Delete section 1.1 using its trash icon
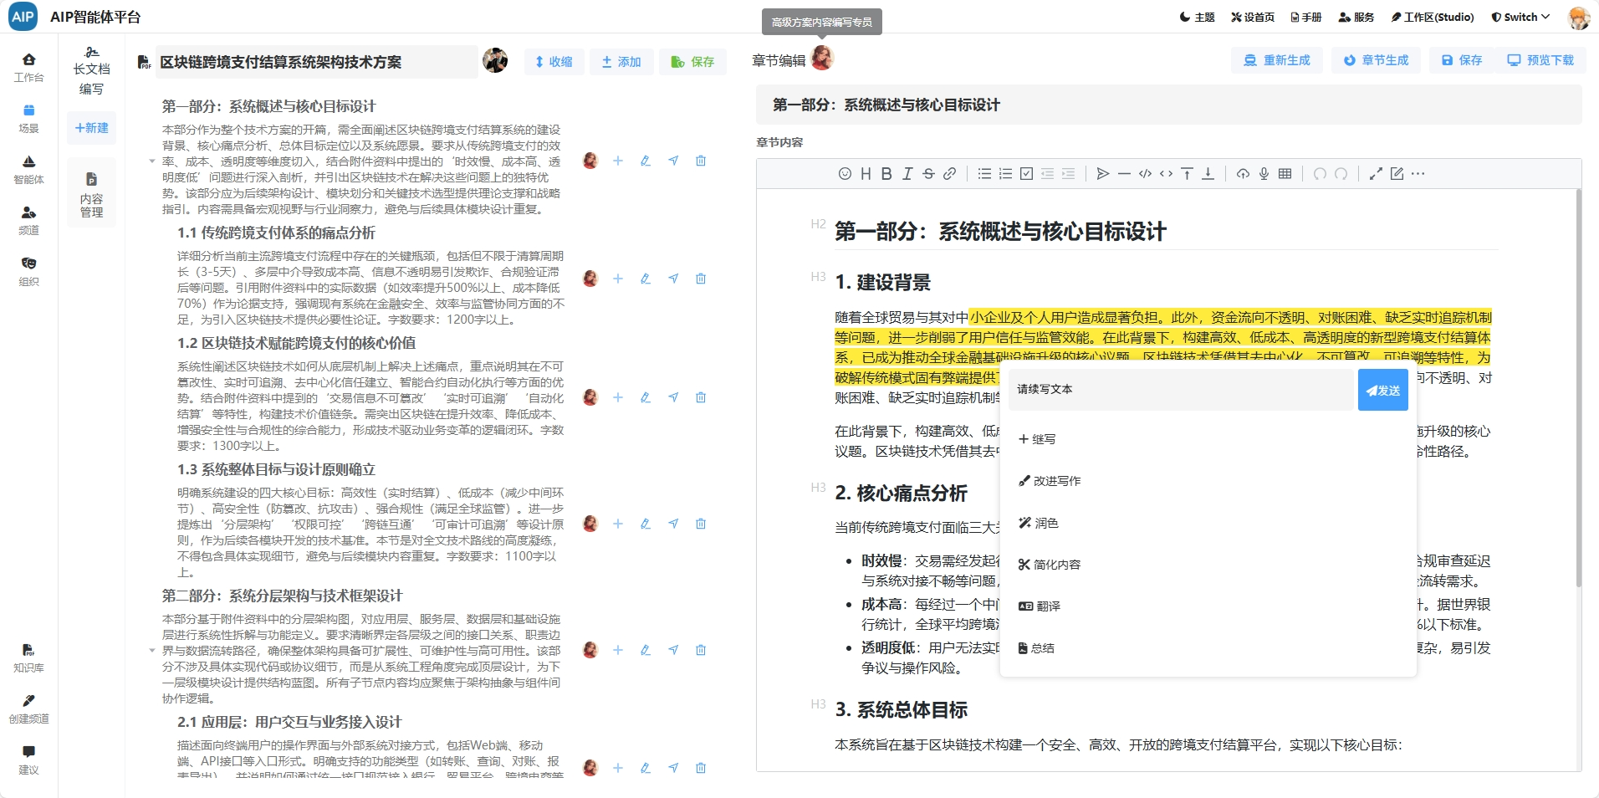 point(701,279)
